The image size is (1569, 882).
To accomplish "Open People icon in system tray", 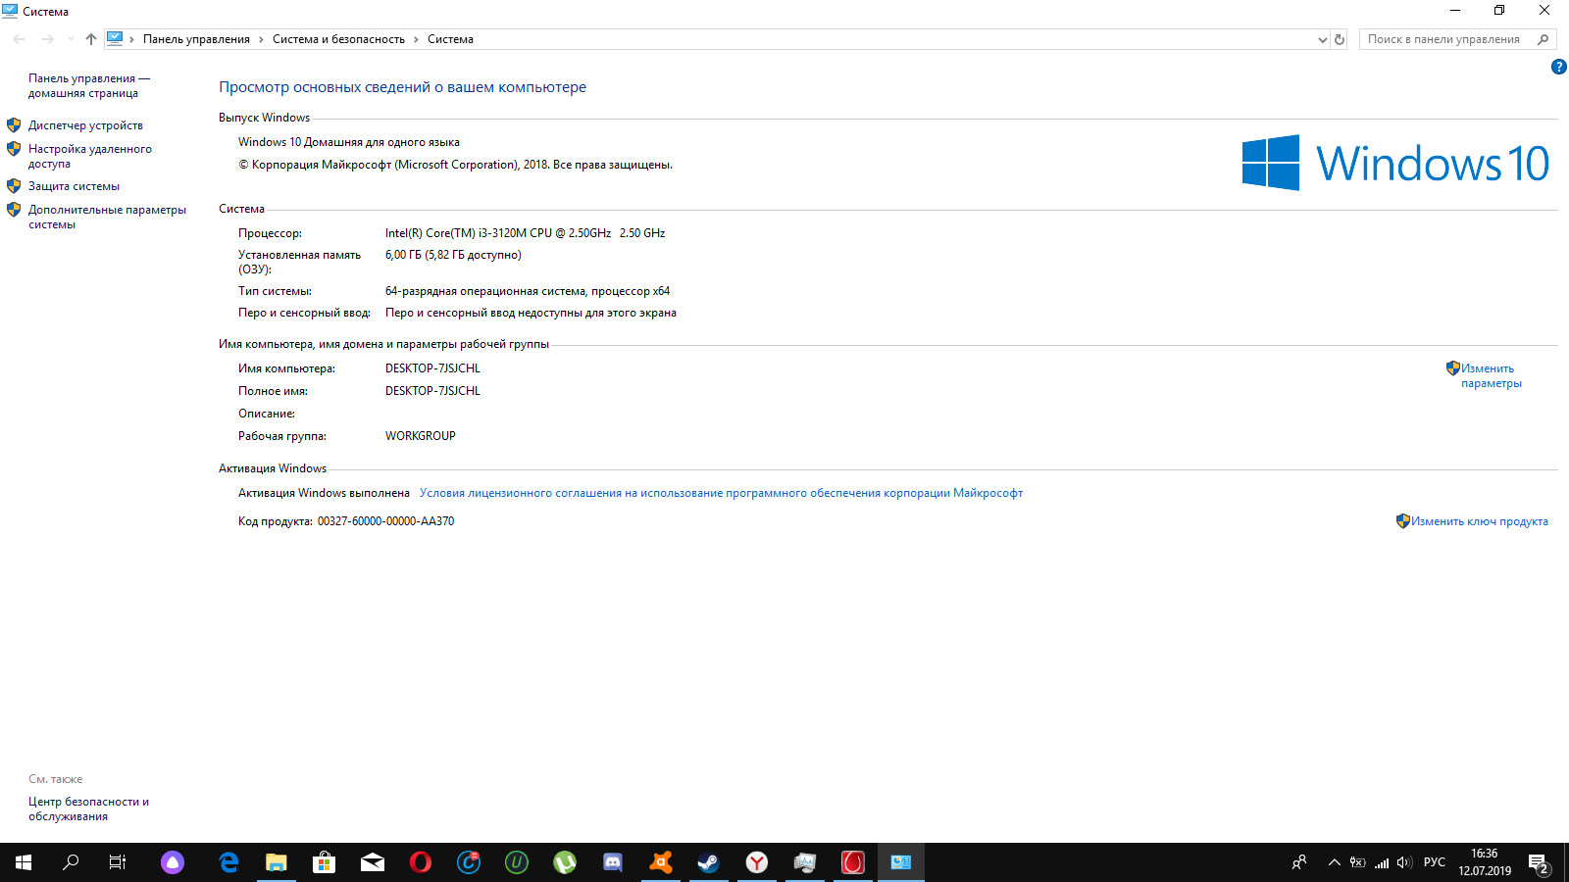I will coord(1299,862).
